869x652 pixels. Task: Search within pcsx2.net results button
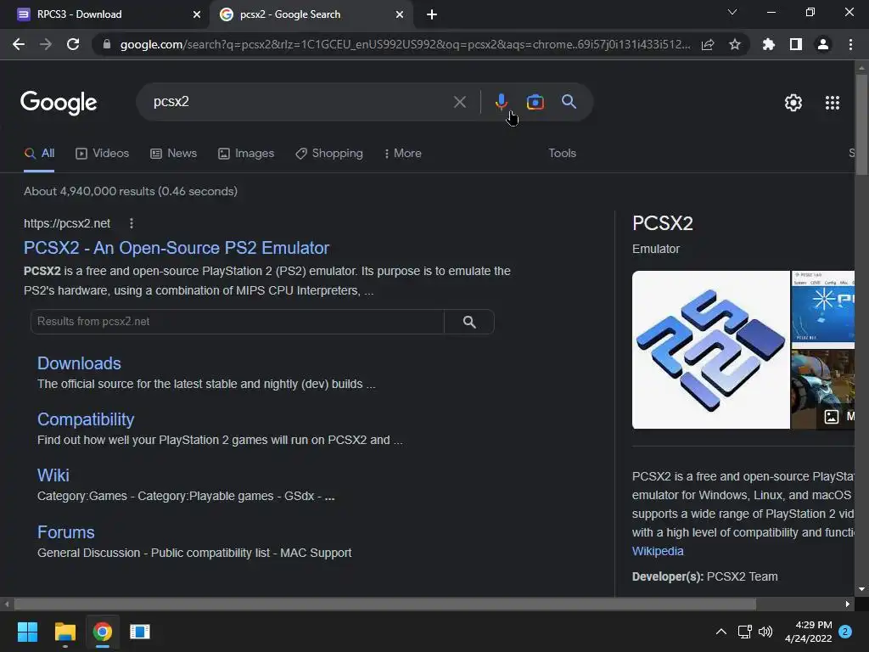[468, 322]
